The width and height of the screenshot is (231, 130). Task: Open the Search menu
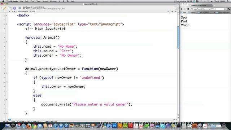(x=45, y=1)
